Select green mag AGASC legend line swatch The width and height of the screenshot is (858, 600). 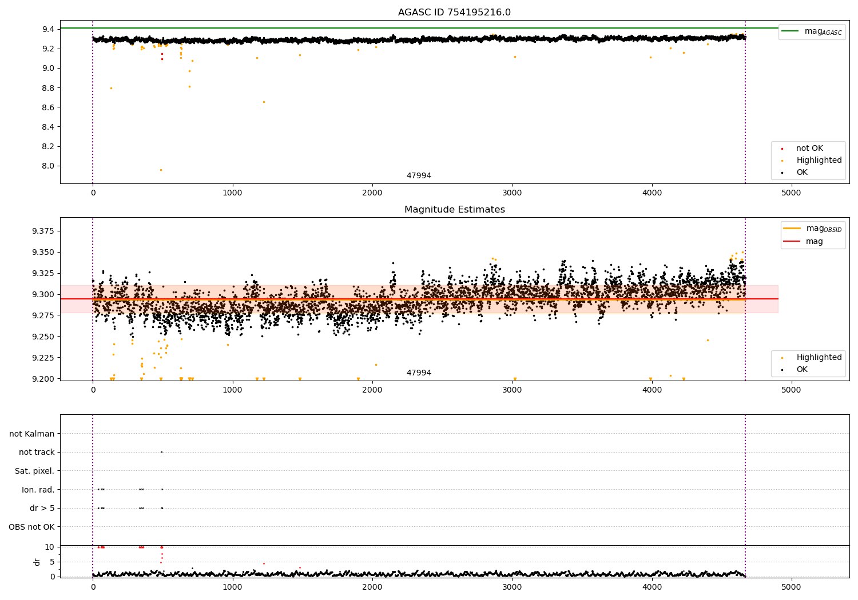790,31
